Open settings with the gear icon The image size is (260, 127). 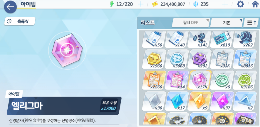coord(240,4)
